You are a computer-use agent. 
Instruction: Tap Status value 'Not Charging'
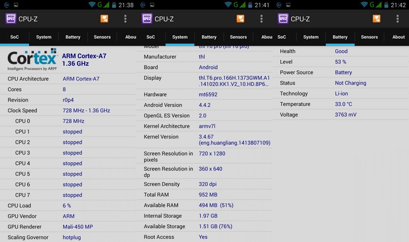[350, 83]
